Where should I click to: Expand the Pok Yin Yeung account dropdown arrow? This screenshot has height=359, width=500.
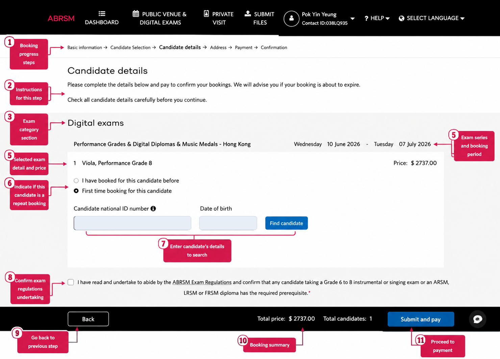pos(352,19)
